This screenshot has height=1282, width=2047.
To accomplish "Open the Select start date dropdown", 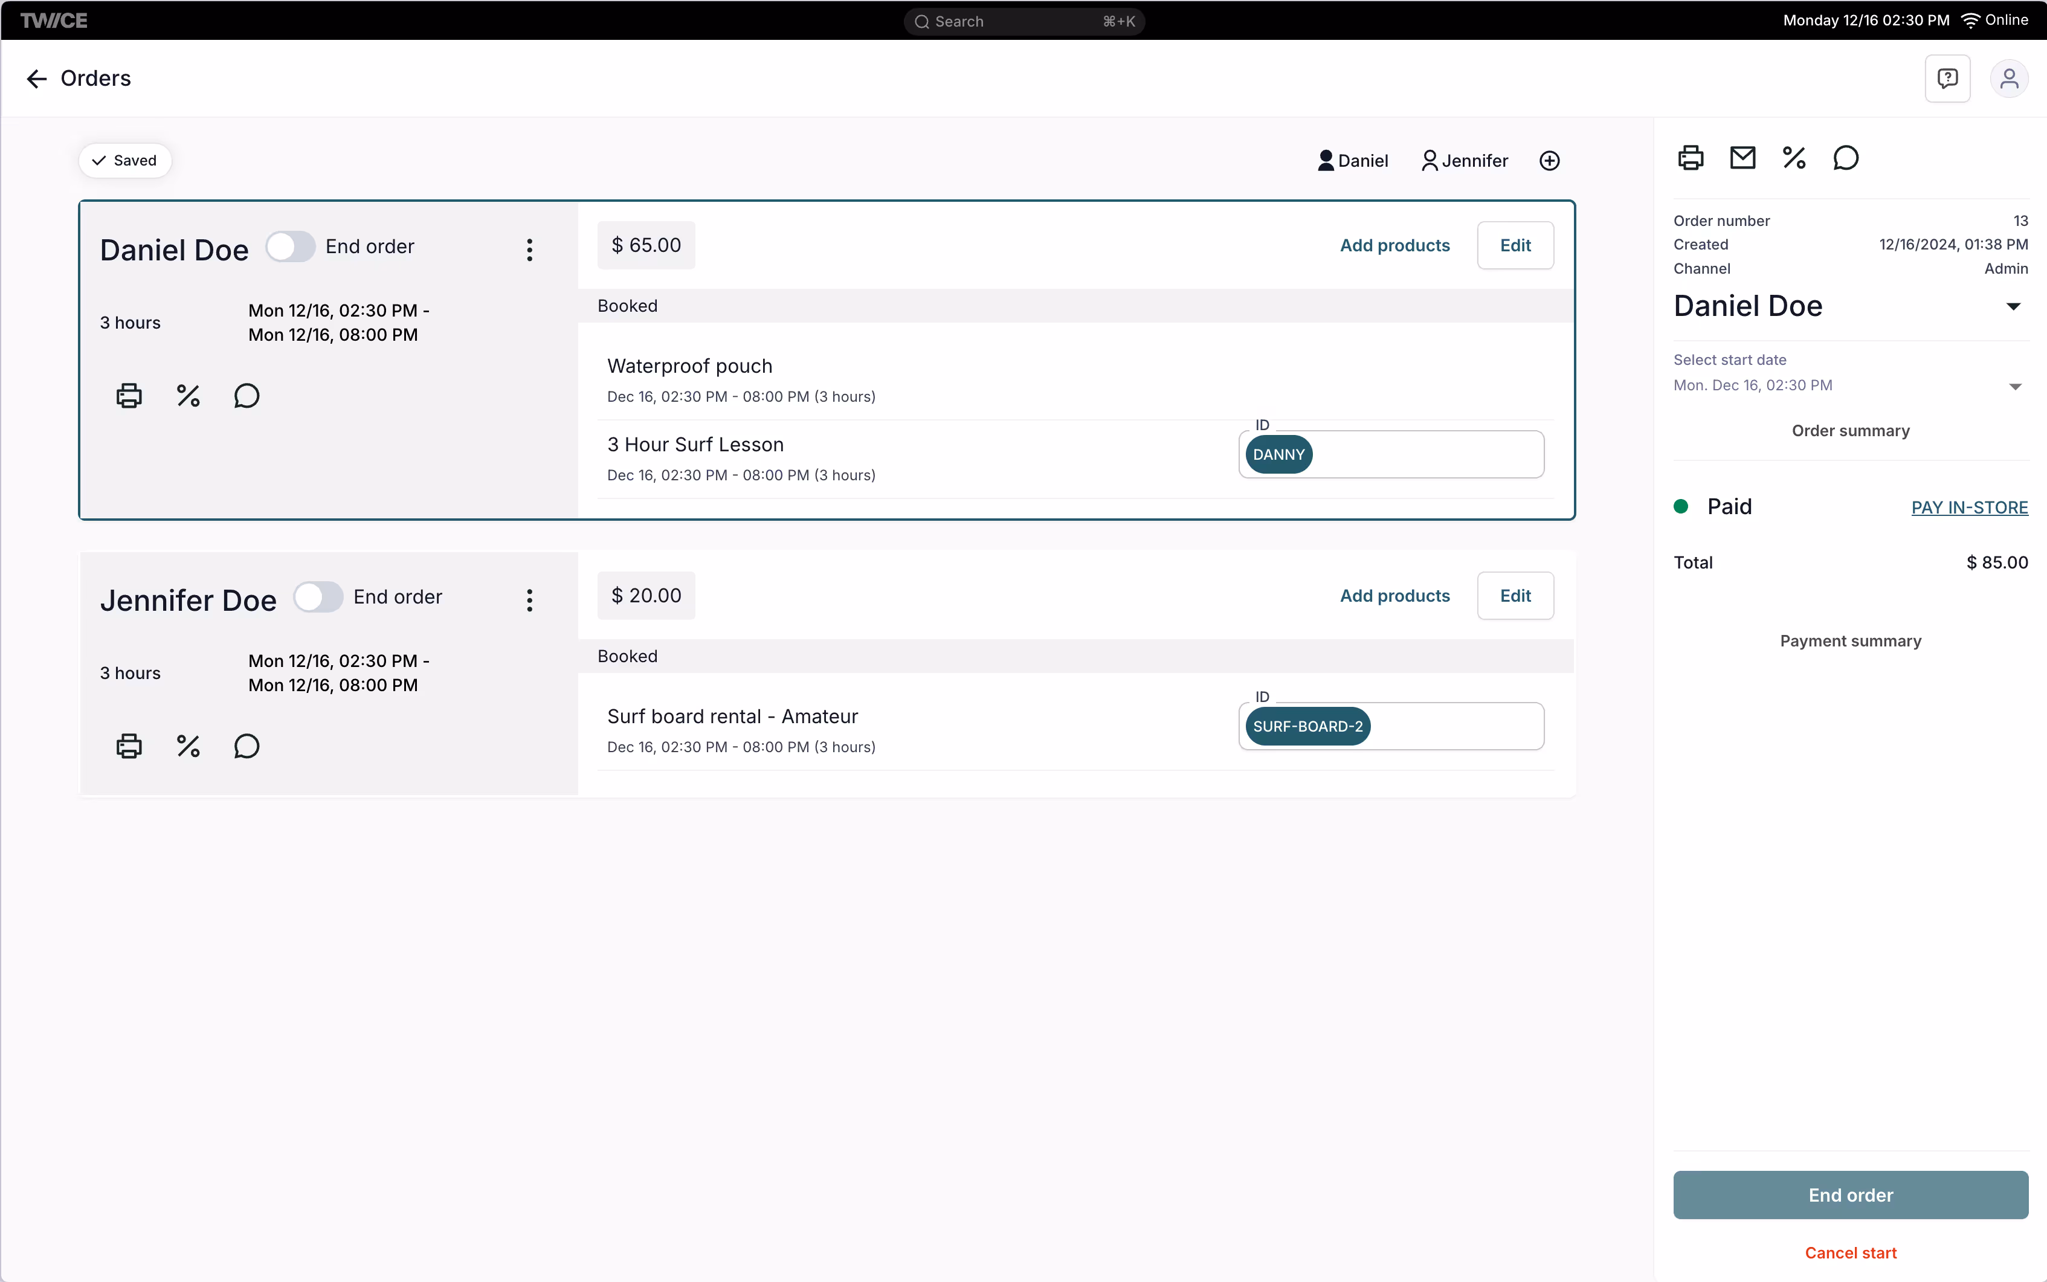I will click(x=2015, y=386).
